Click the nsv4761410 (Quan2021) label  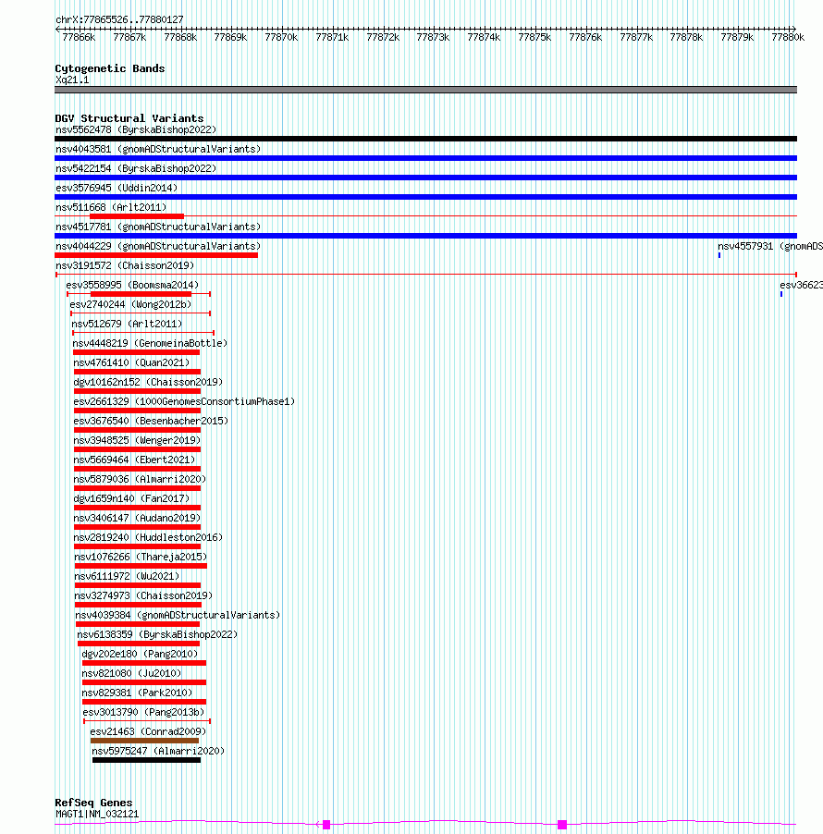point(131,362)
